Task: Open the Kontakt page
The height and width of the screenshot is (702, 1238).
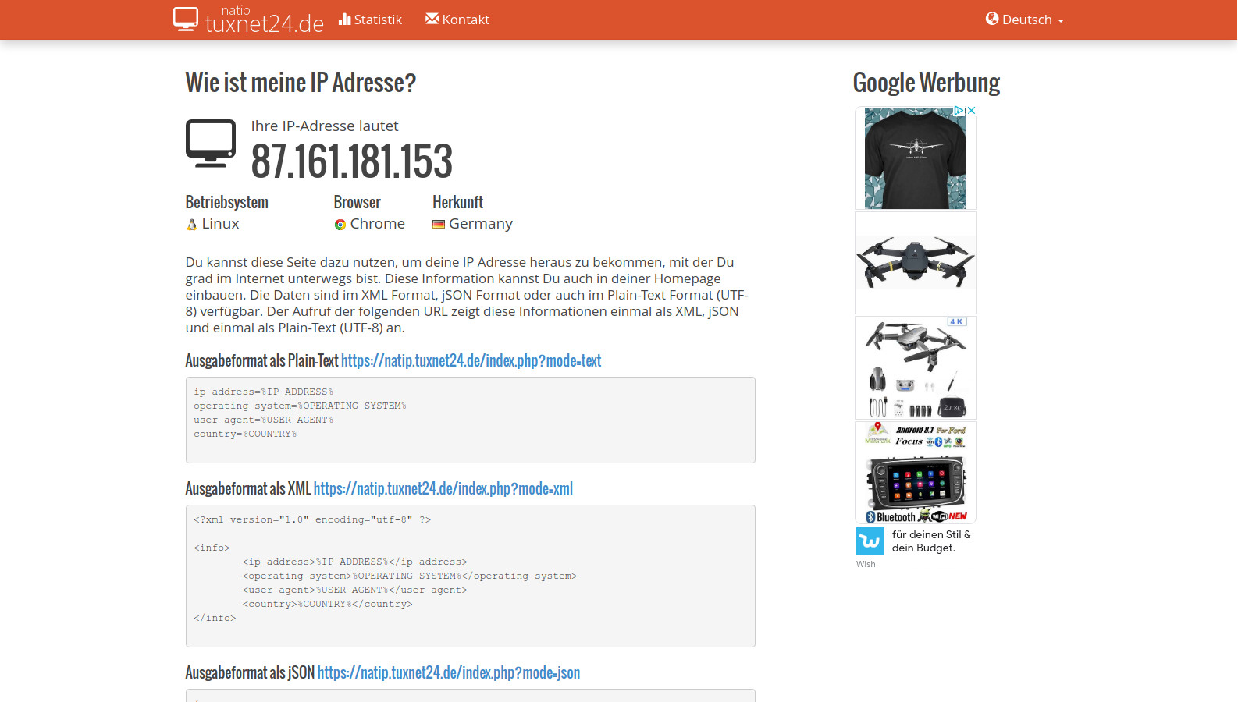Action: pos(457,19)
